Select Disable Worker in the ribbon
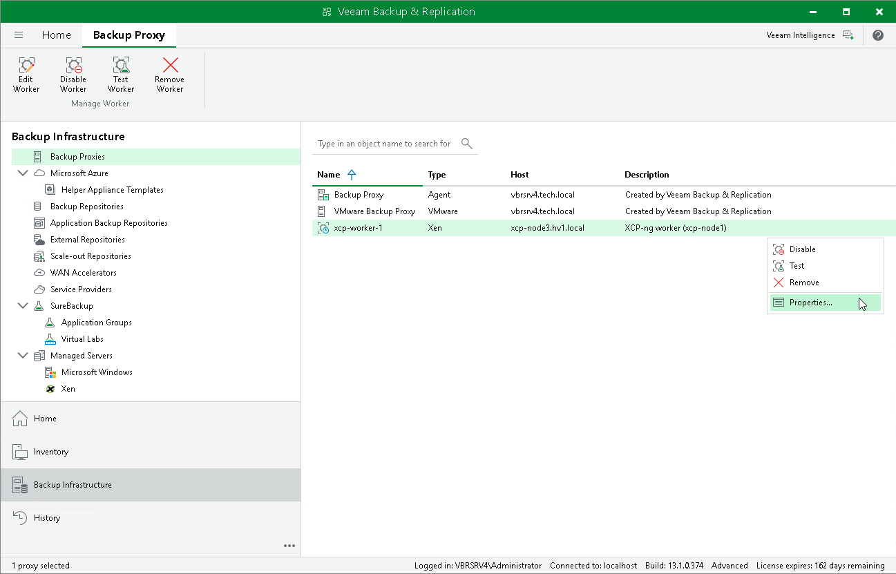Image resolution: width=896 pixels, height=574 pixels. [73, 75]
